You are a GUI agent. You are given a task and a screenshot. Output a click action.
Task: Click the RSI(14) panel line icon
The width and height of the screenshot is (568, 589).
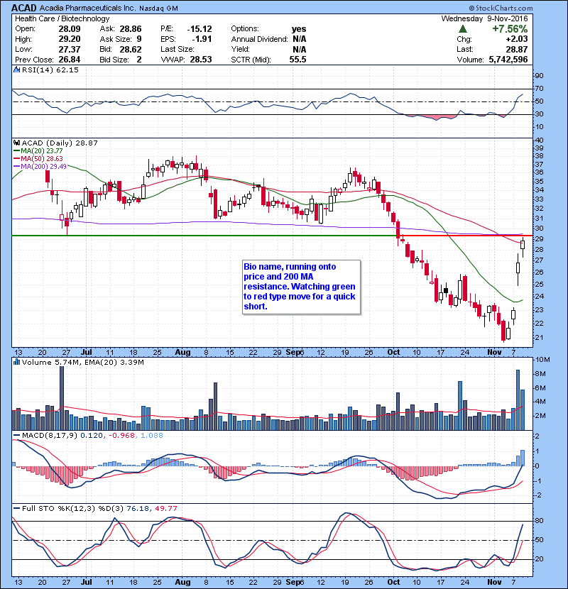(16, 70)
